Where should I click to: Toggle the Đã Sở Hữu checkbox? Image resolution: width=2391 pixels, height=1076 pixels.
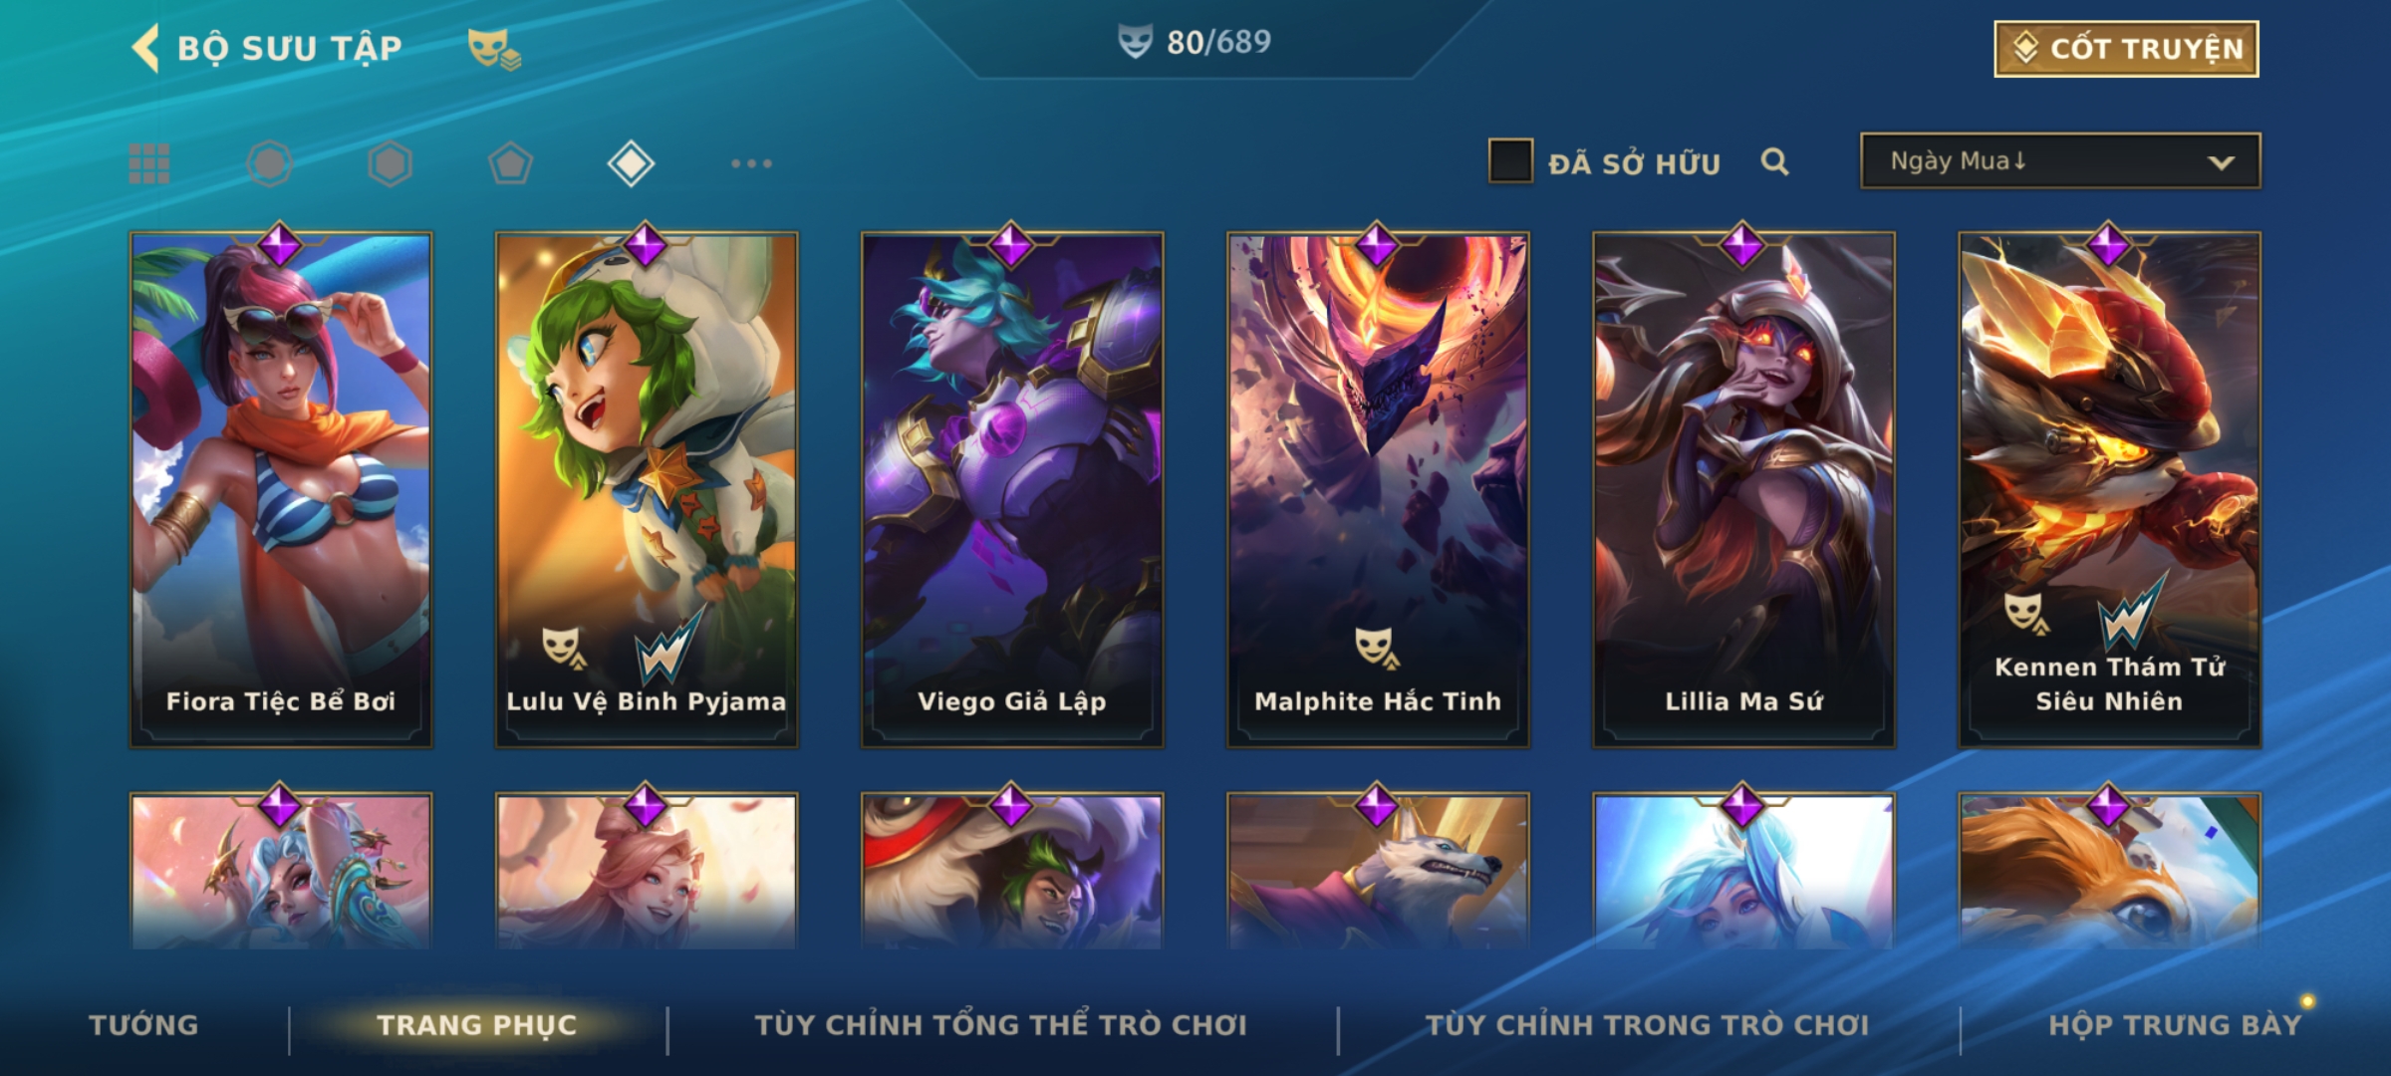(x=1510, y=161)
